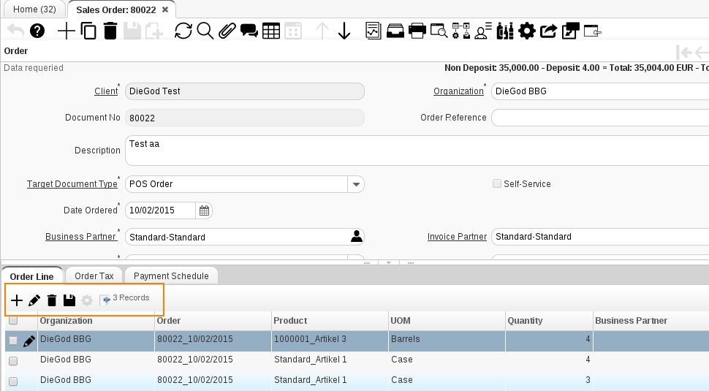Image resolution: width=709 pixels, height=391 pixels.
Task: Click the Help question mark icon
Action: (x=37, y=31)
